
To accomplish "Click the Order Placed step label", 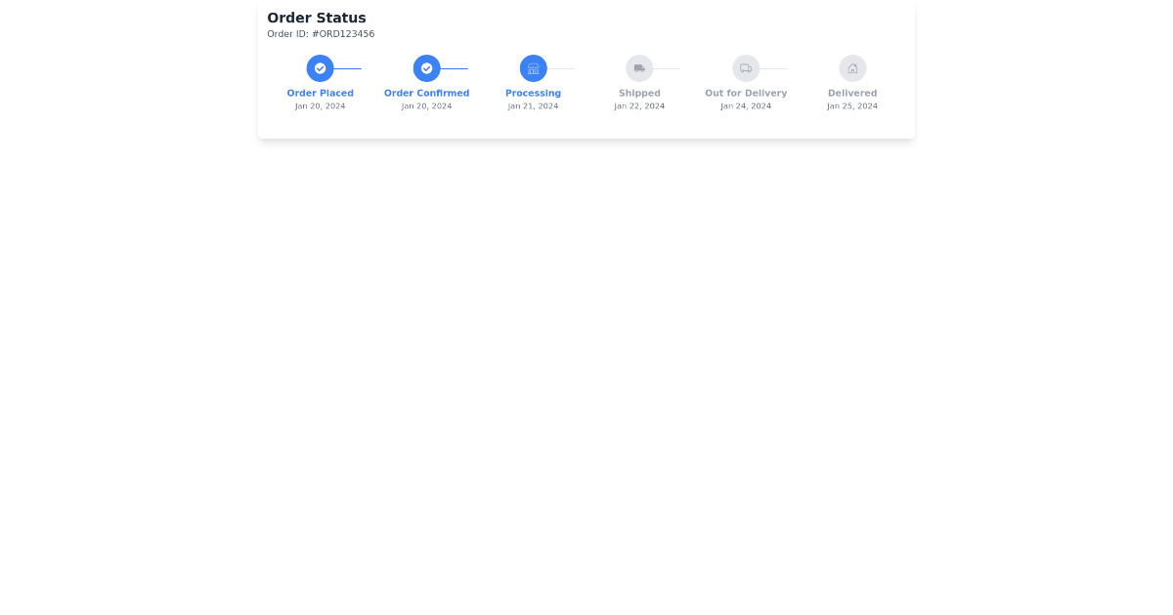I will point(320,94).
